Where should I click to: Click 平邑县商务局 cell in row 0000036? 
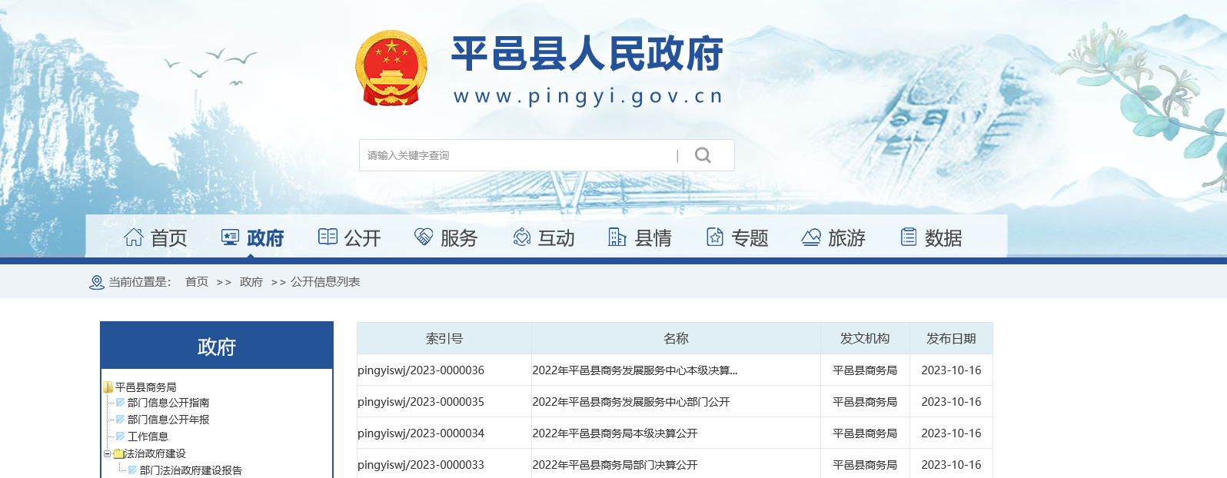pyautogui.click(x=865, y=370)
